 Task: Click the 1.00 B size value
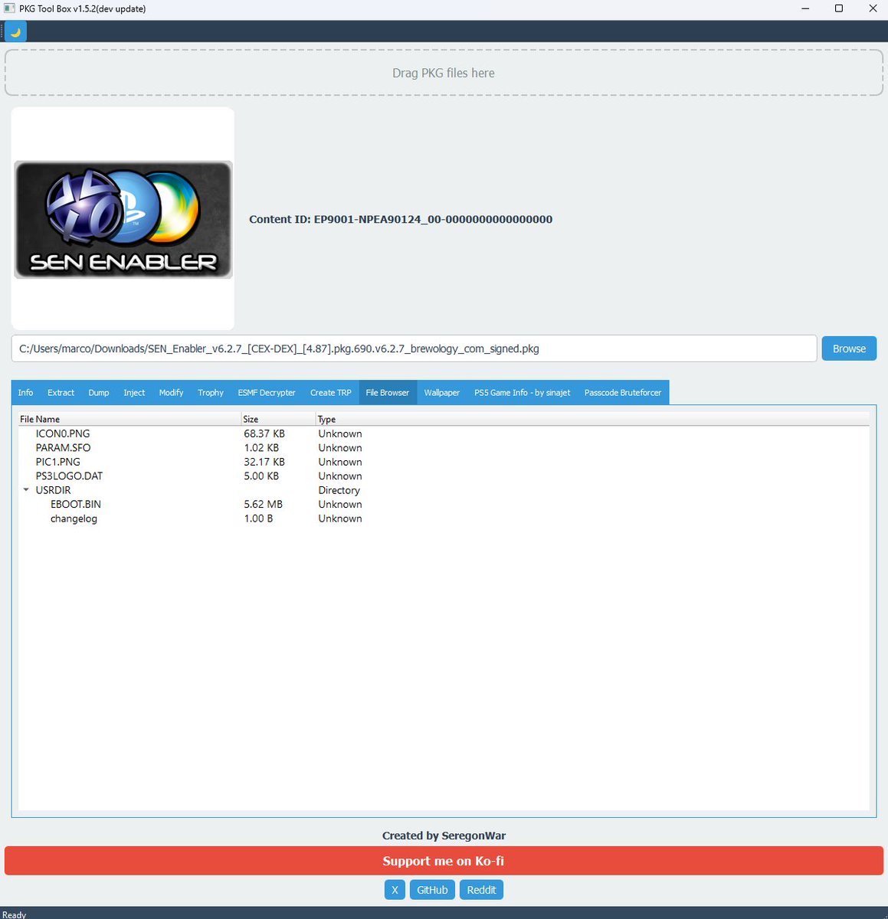tap(258, 518)
